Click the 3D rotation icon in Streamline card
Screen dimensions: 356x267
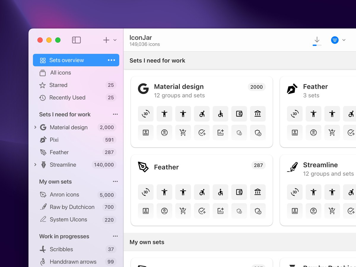pyautogui.click(x=295, y=192)
